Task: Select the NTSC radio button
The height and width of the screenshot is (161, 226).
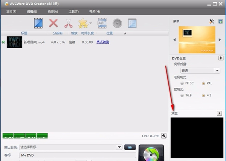Action: 182,83
